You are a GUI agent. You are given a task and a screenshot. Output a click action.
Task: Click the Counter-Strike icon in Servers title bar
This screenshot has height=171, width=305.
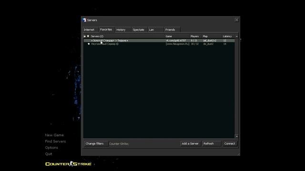84,20
